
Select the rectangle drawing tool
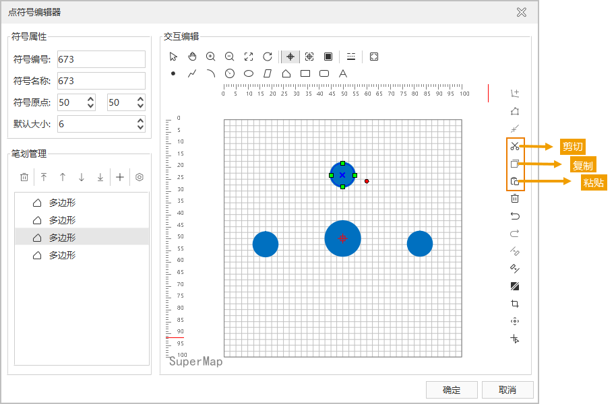305,73
